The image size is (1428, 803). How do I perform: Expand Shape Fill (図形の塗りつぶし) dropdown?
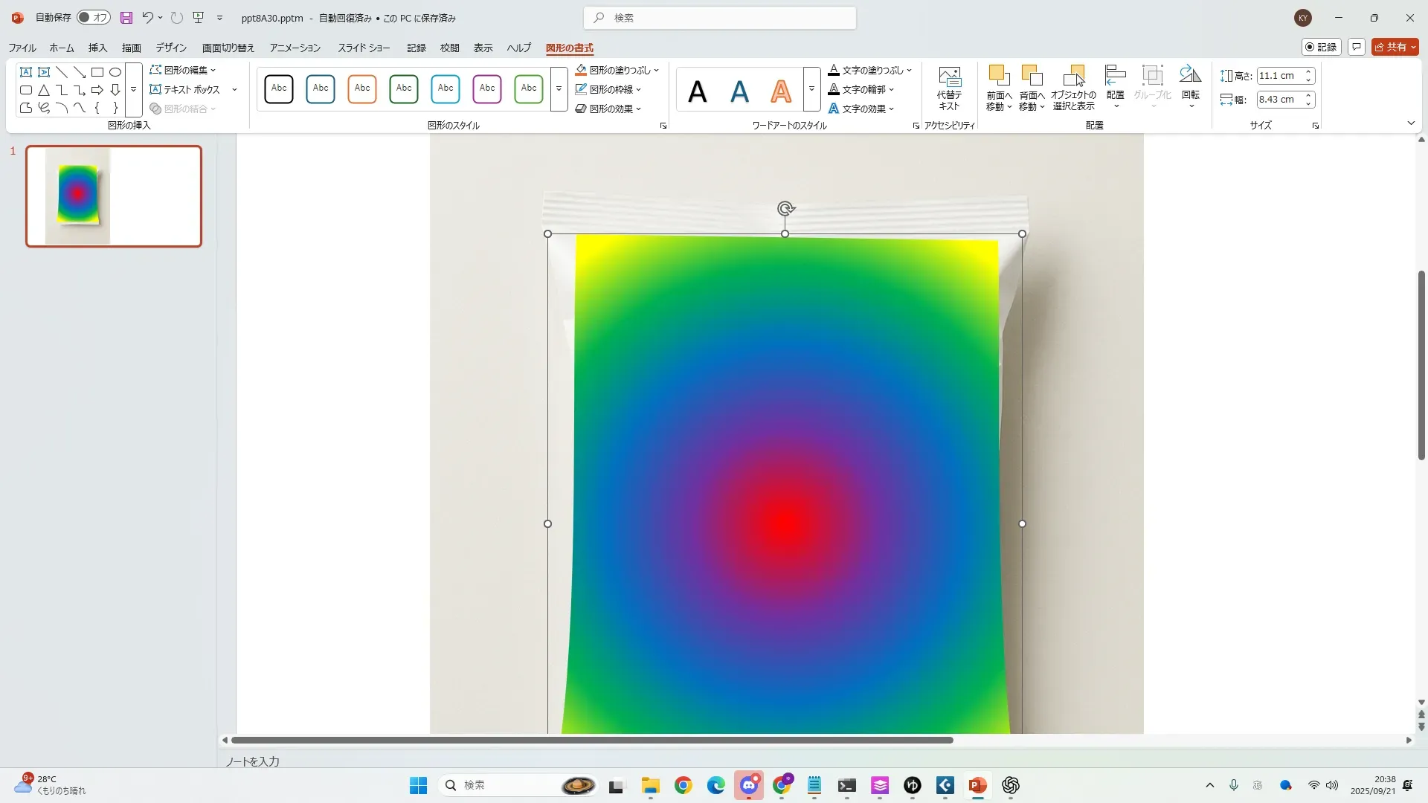tap(656, 70)
